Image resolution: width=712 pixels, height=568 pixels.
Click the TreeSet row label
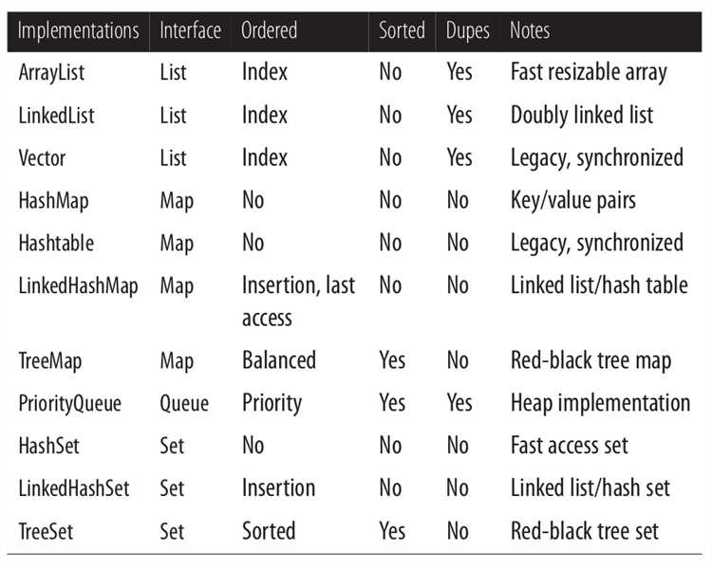[x=46, y=532]
